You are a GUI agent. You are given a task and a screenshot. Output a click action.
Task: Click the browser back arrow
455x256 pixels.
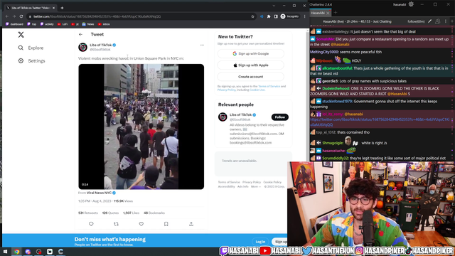7,16
